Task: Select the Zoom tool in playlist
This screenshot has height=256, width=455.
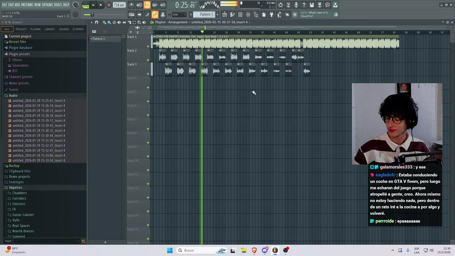Action: pyautogui.click(x=139, y=22)
